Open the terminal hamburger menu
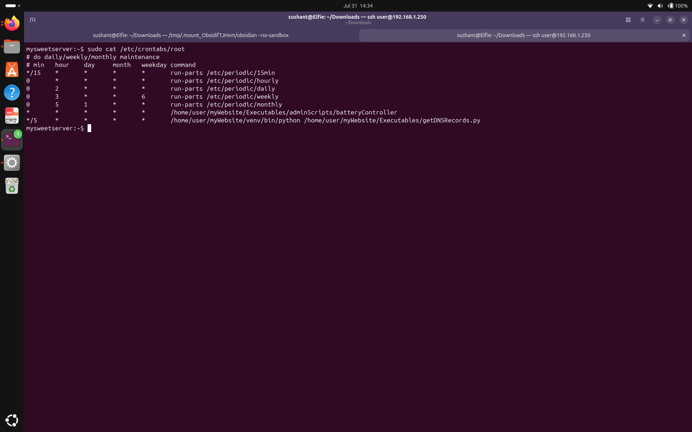Viewport: 692px width, 432px height. tap(643, 20)
